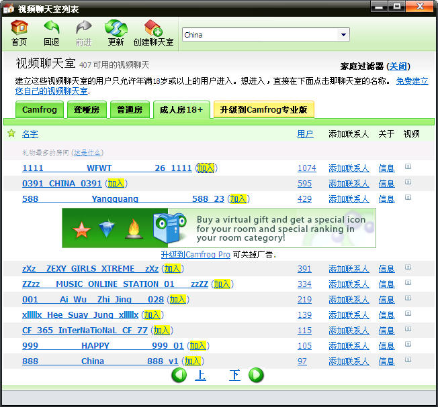Click video icon for MUSIC_ONLINE_STATION row
Image resolution: width=438 pixels, height=407 pixels.
(408, 282)
